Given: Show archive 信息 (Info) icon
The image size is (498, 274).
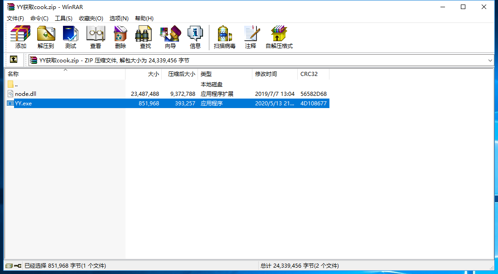Looking at the screenshot, I should (x=195, y=37).
